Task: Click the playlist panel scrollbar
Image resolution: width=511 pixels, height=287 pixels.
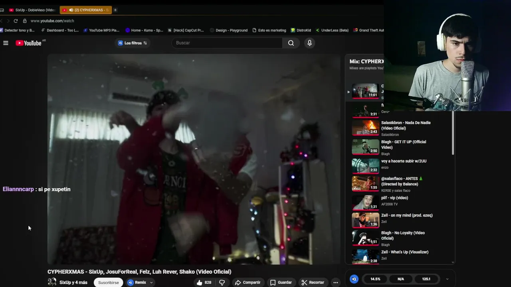Action: coord(453,134)
